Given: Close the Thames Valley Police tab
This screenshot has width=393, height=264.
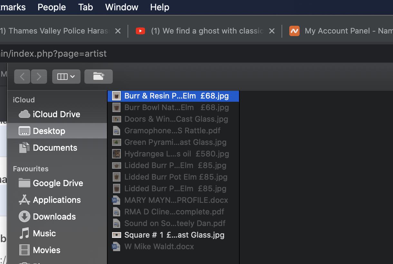Looking at the screenshot, I should coord(118,31).
